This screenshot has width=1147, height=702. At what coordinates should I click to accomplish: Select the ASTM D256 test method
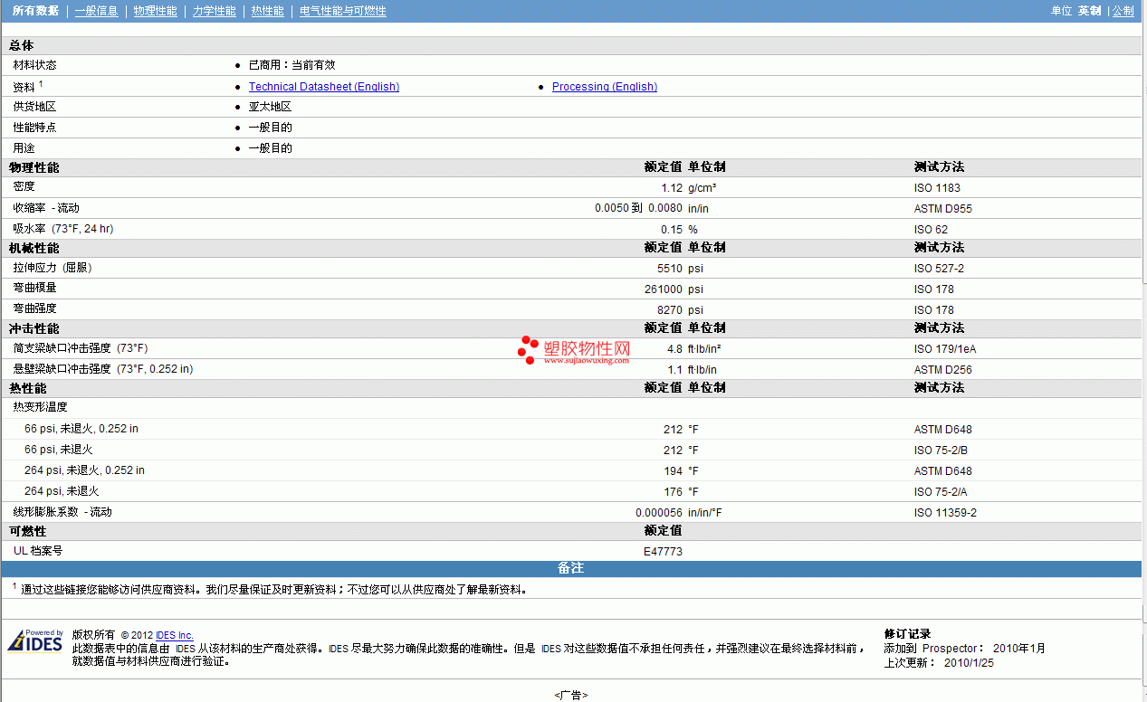tap(943, 370)
